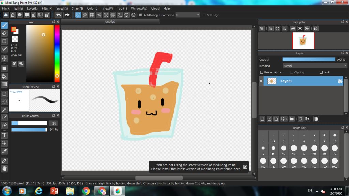
Task: Switch to the Untitled canvas tab
Action: 110,22
